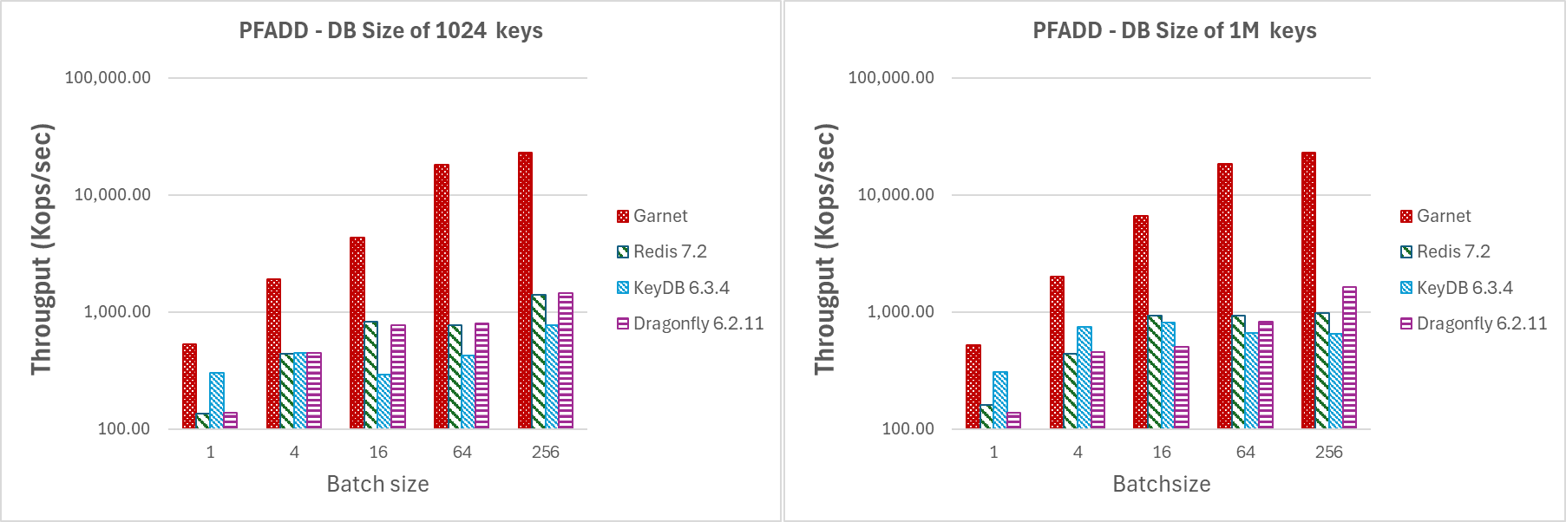The height and width of the screenshot is (522, 1566).
Task: Click the Garnet legend swatch in the 1024 keys chart
Action: tap(622, 216)
